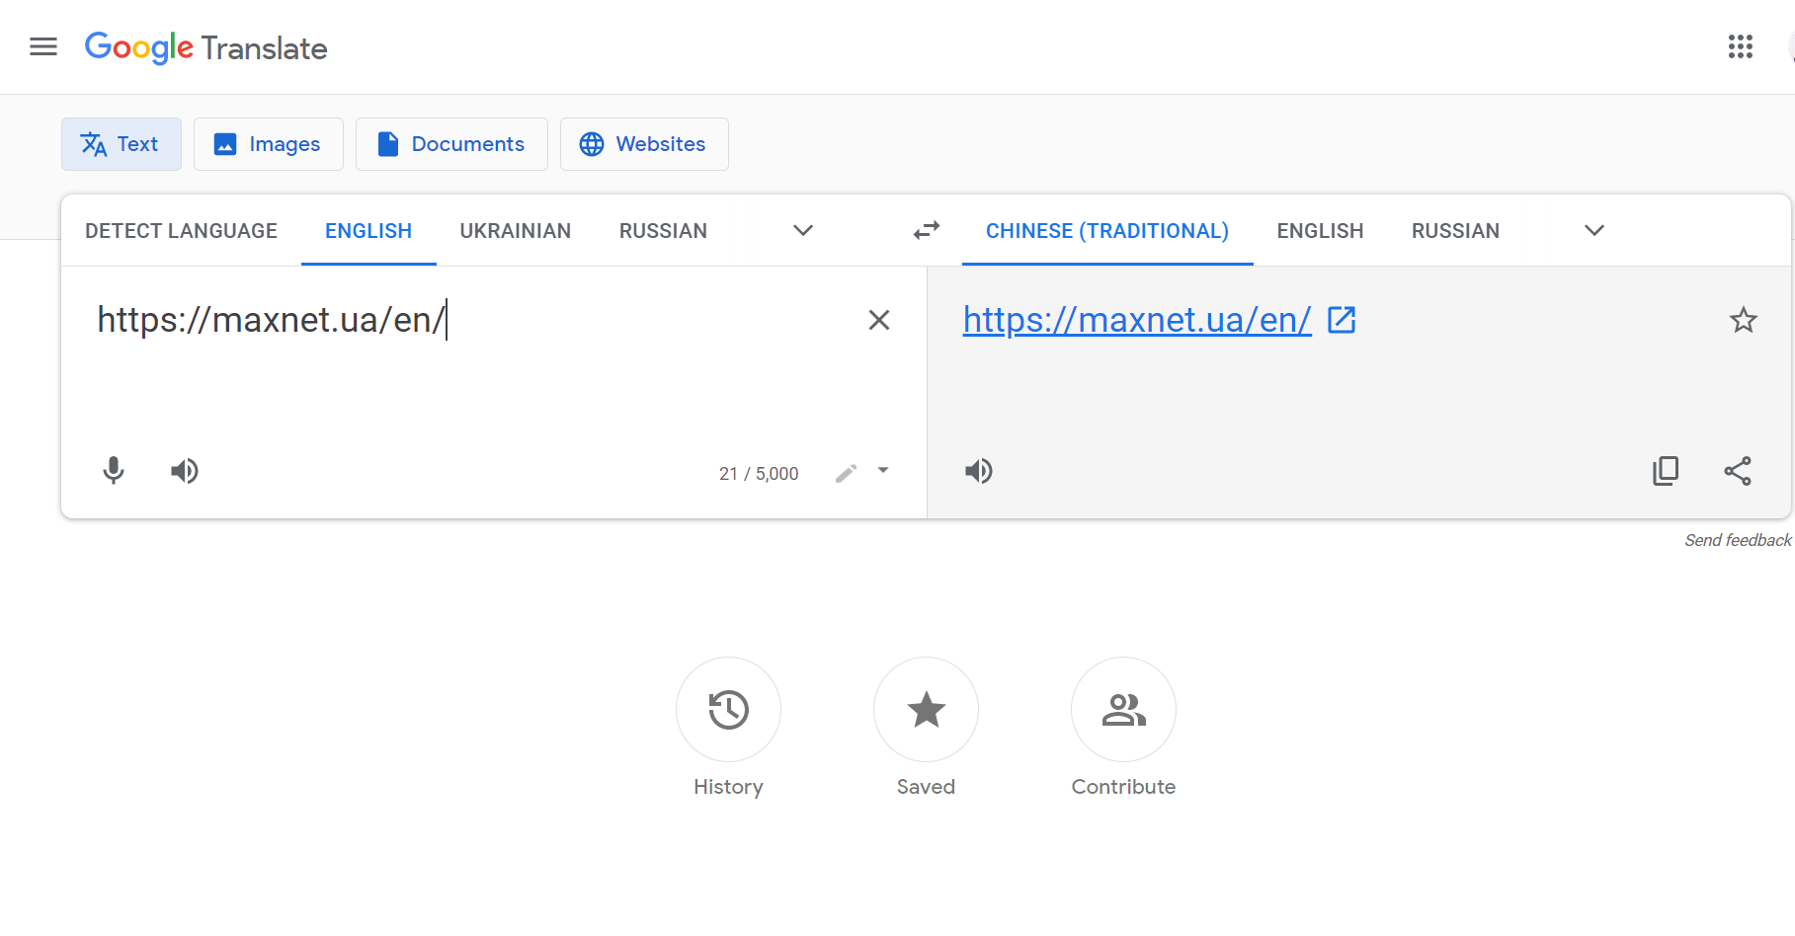Image resolution: width=1795 pixels, height=936 pixels.
Task: Select Chinese (Traditional) as target language
Action: pyautogui.click(x=1107, y=231)
